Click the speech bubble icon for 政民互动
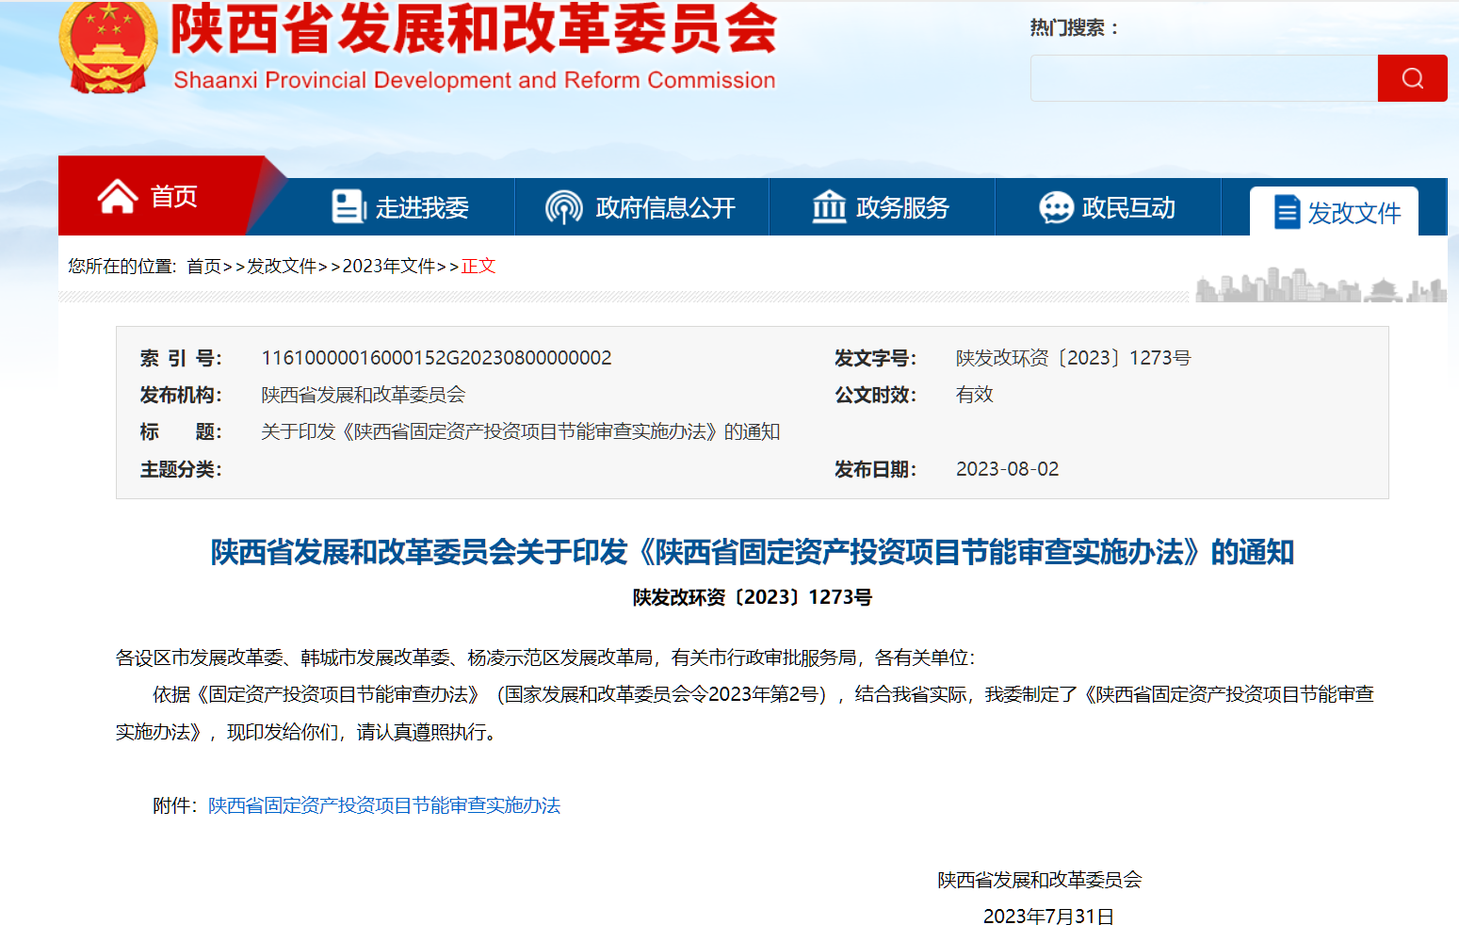Image resolution: width=1459 pixels, height=925 pixels. (x=1057, y=206)
